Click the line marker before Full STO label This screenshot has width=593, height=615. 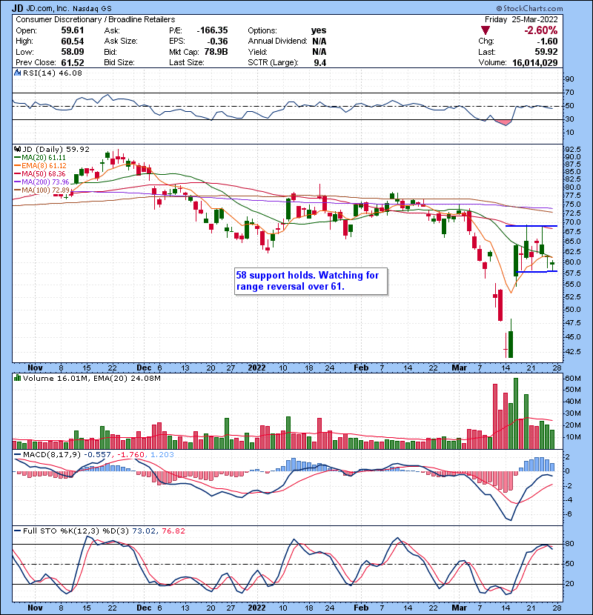click(18, 531)
